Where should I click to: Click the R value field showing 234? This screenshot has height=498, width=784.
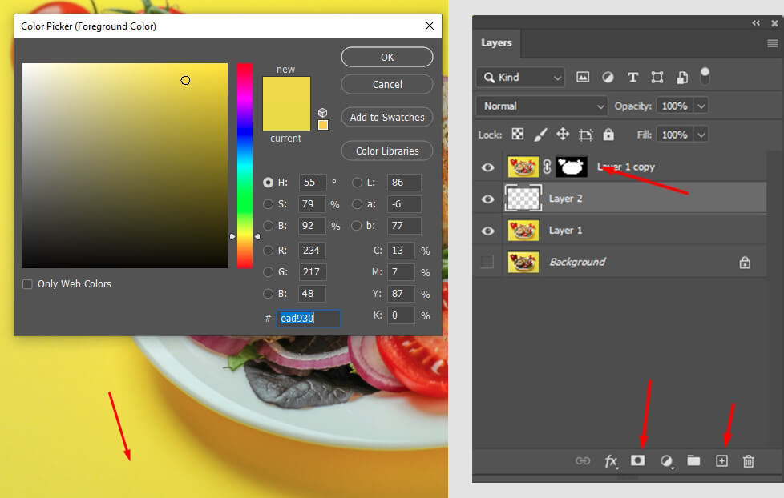[313, 251]
